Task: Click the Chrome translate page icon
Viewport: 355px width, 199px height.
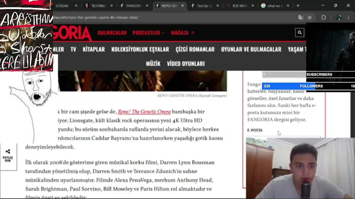Action: tap(301, 17)
